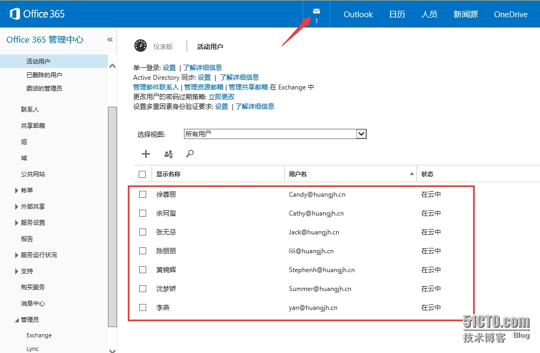Image resolution: width=540 pixels, height=353 pixels.
Task: Click the bulk add users icon
Action: tap(168, 154)
